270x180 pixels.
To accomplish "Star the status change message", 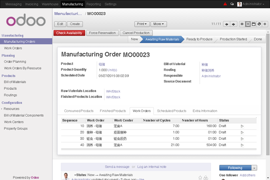I will pos(200,178).
